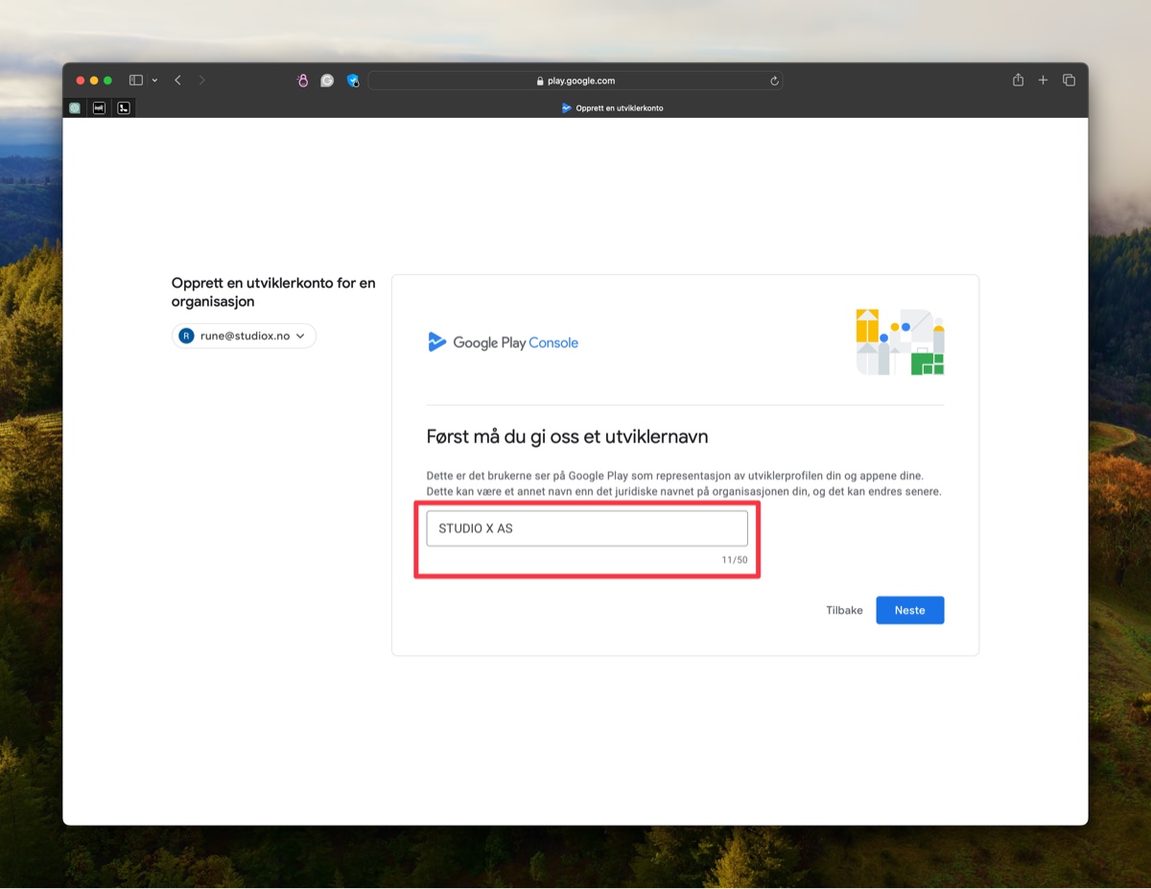The image size is (1151, 889).
Task: Reload the page with the refresh icon
Action: point(774,81)
